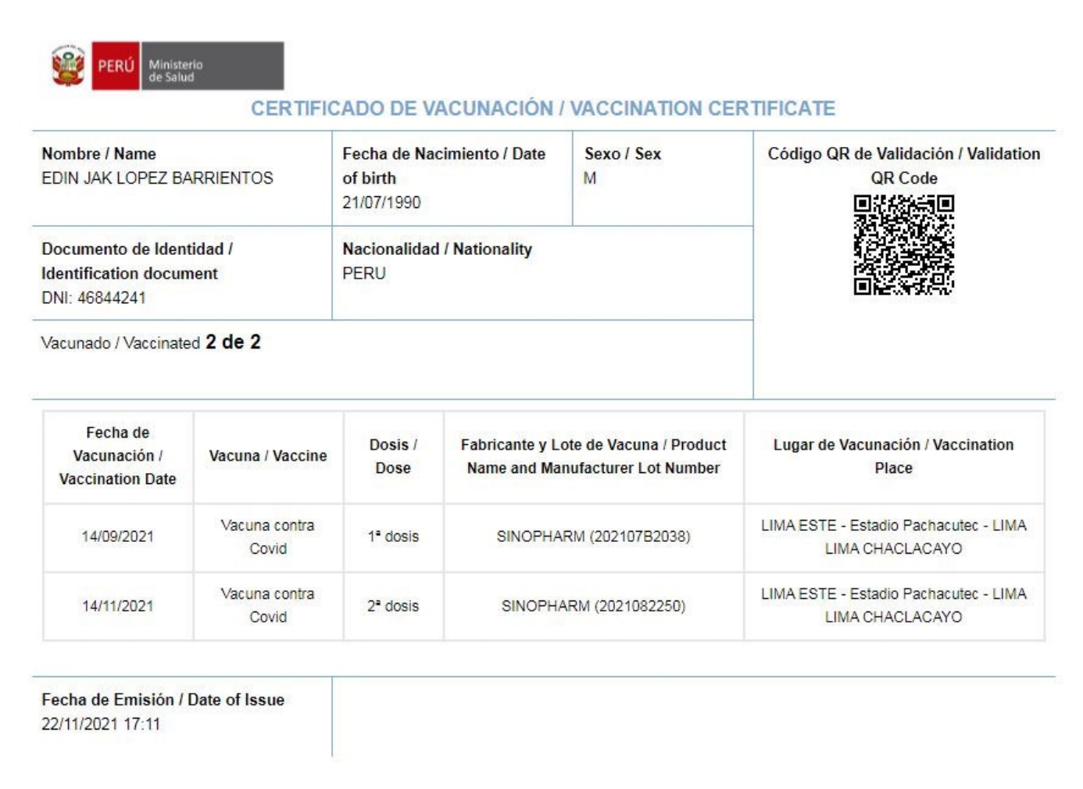Click the SINOPHARM (202107B2038) lot cell
This screenshot has height=789, width=1083.
click(593, 536)
